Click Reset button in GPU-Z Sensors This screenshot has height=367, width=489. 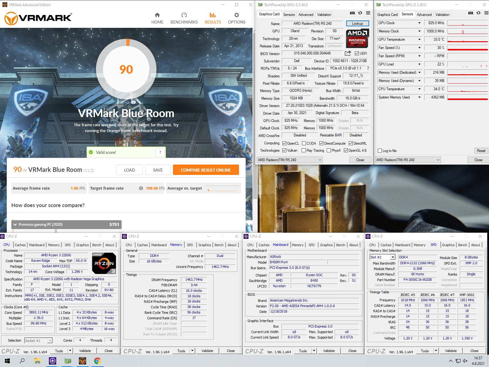pos(481,151)
